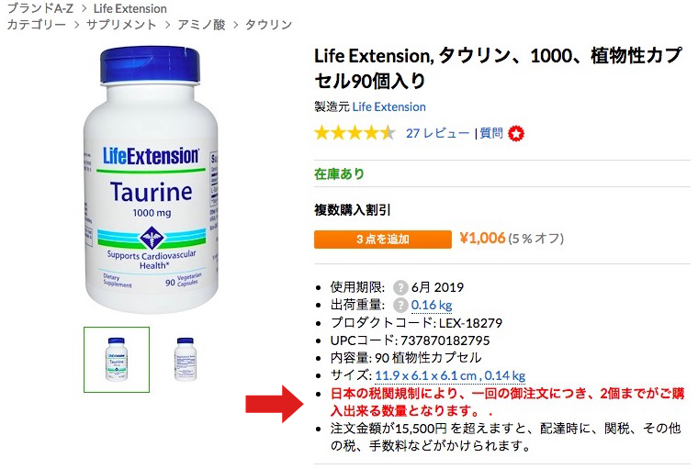Click the 0.16 kg shipping weight link
This screenshot has height=469, width=698.
click(432, 306)
